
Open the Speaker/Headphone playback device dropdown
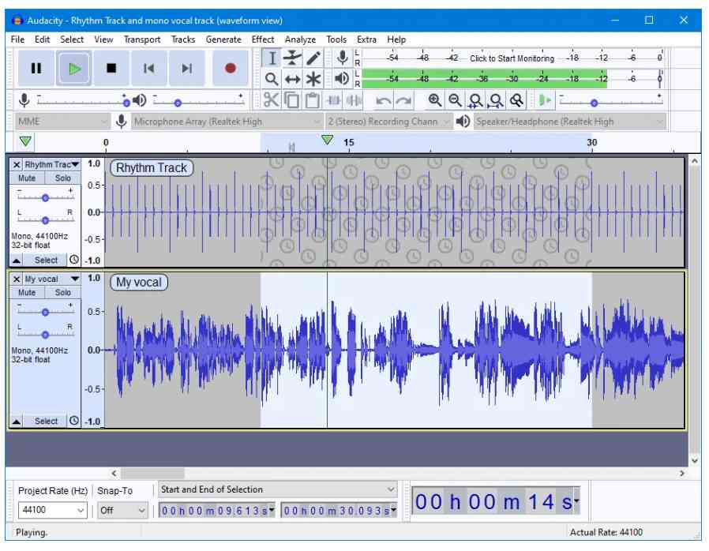pos(570,122)
